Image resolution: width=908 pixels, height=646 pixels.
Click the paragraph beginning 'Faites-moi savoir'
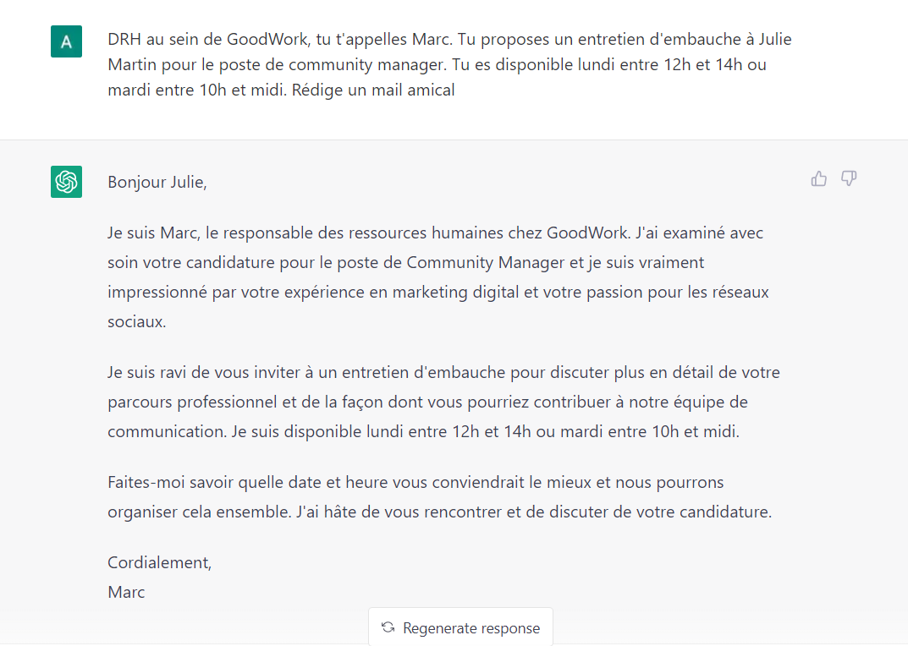439,497
